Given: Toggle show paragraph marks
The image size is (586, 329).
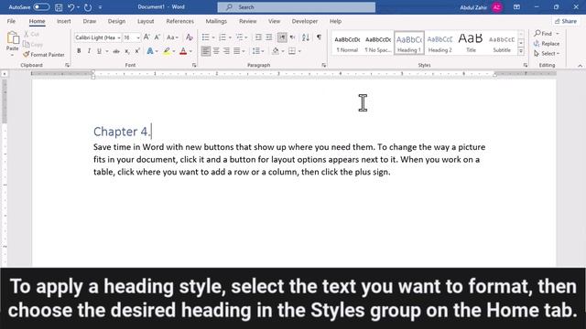Looking at the screenshot, I should (319, 37).
